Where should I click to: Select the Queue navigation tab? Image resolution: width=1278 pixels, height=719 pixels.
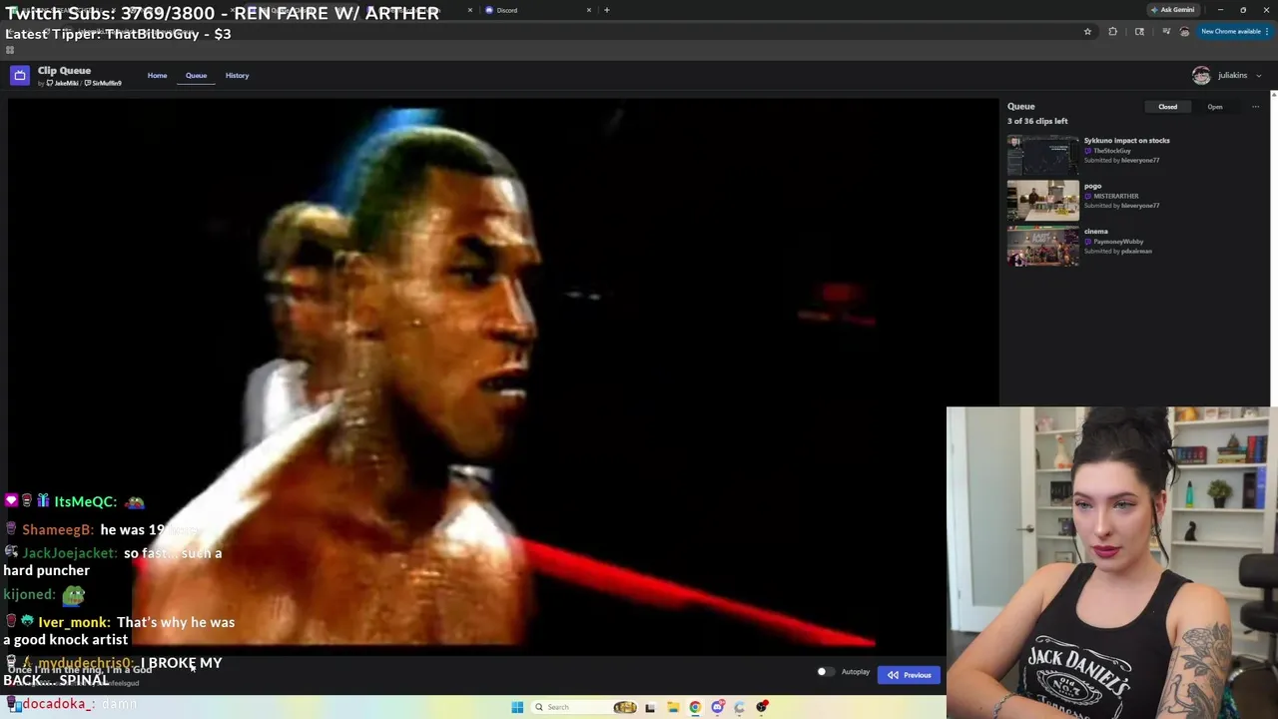tap(196, 75)
